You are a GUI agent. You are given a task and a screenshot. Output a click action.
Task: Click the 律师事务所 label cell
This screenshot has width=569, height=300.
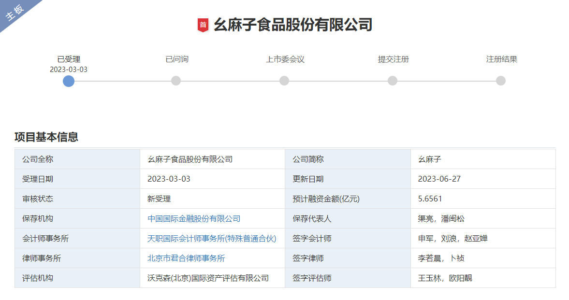click(x=77, y=258)
